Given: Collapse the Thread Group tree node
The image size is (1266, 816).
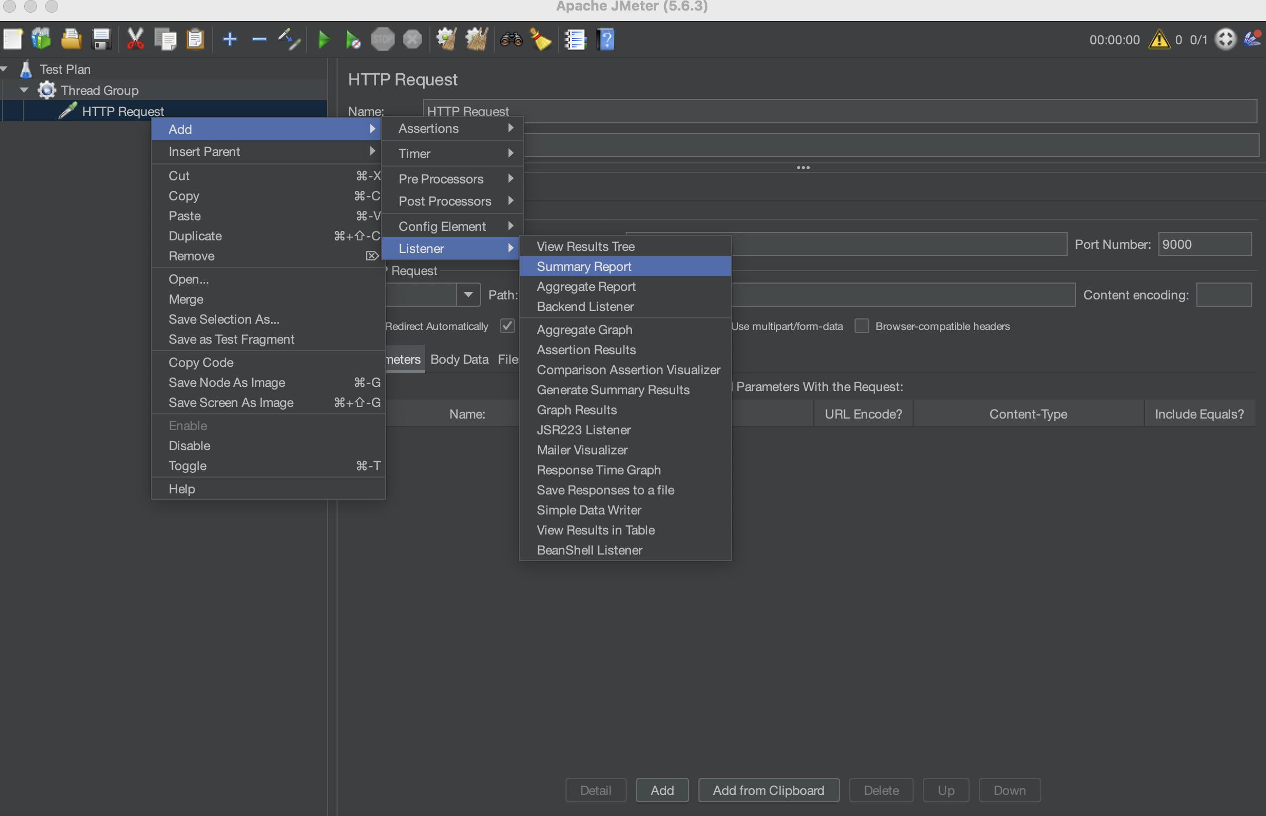Looking at the screenshot, I should [24, 90].
